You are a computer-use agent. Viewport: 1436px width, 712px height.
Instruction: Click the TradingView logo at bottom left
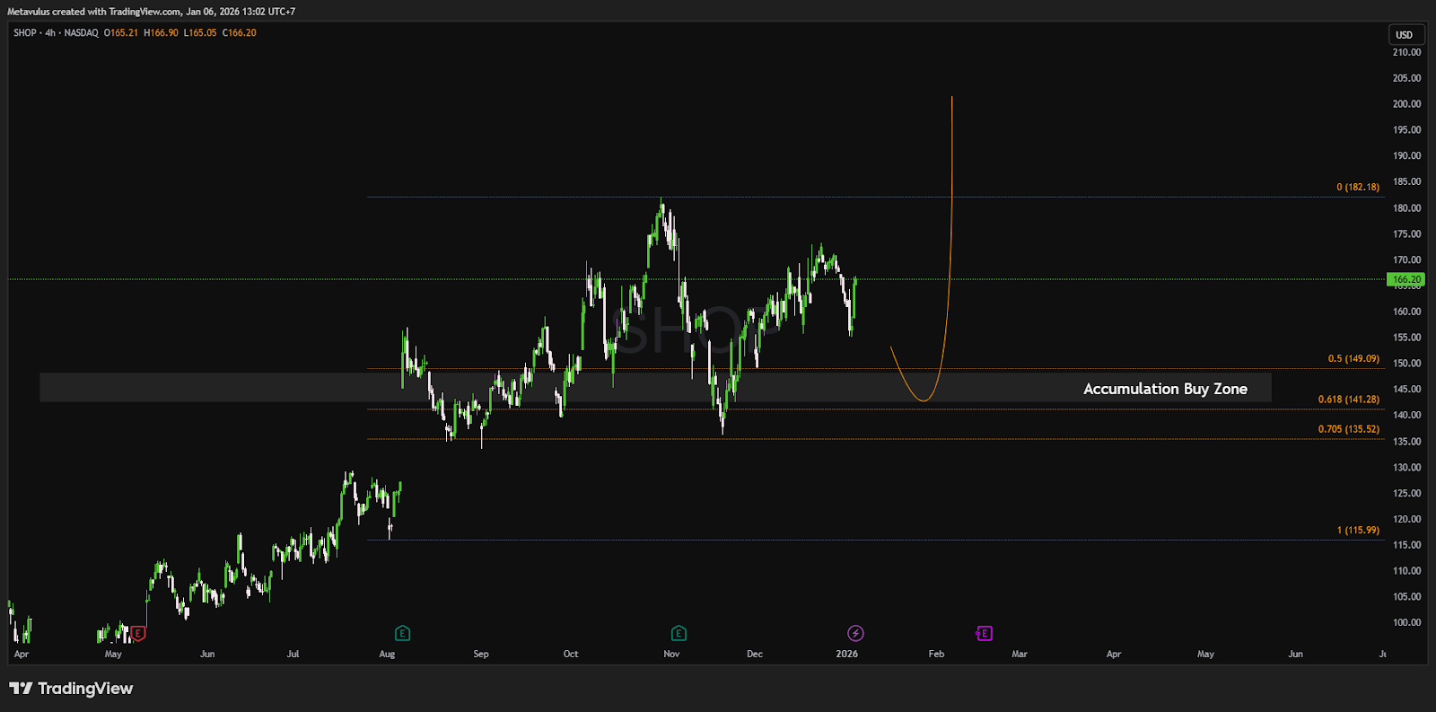point(71,689)
